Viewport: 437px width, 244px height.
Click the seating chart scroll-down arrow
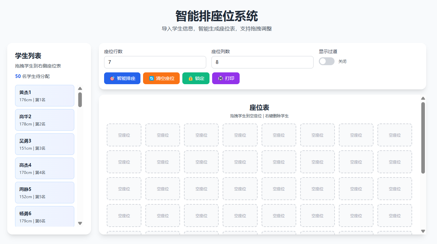pyautogui.click(x=423, y=231)
